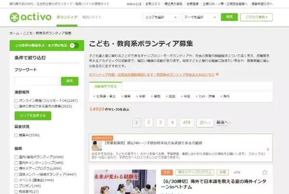
Task: Open listing 海外で日本語を教える夏の海外インターンinベトナム
Action: point(213,184)
